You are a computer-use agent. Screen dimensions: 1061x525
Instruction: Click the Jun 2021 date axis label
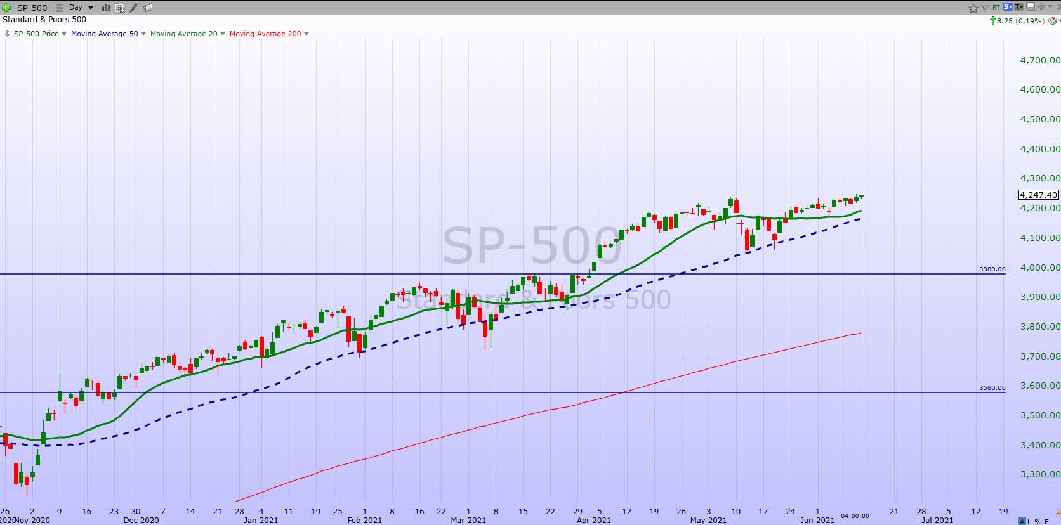[x=817, y=520]
